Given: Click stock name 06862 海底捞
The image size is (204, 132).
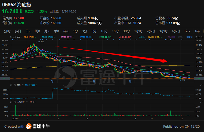Looking at the screenshot, I should click(x=17, y=5).
